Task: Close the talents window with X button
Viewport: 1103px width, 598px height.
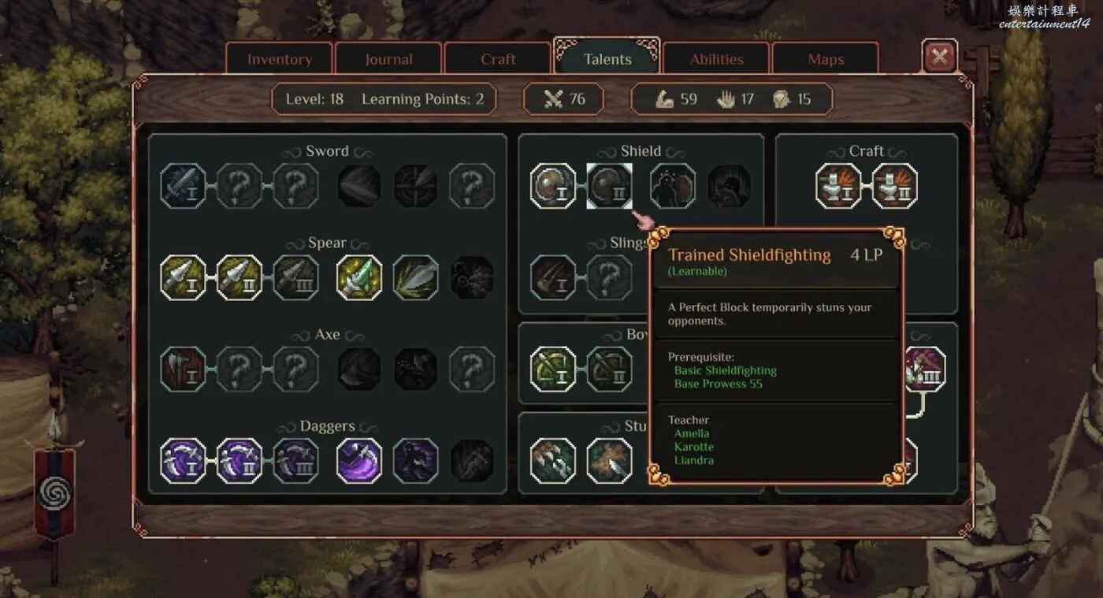Action: point(940,57)
